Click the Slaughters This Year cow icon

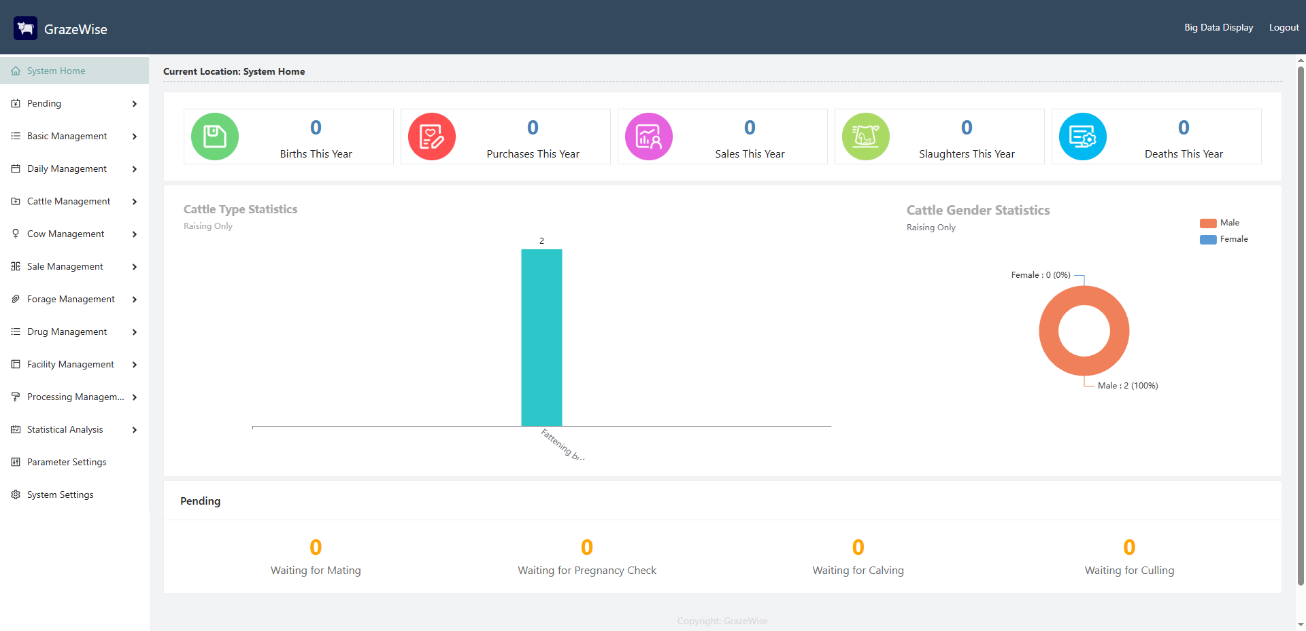point(866,137)
